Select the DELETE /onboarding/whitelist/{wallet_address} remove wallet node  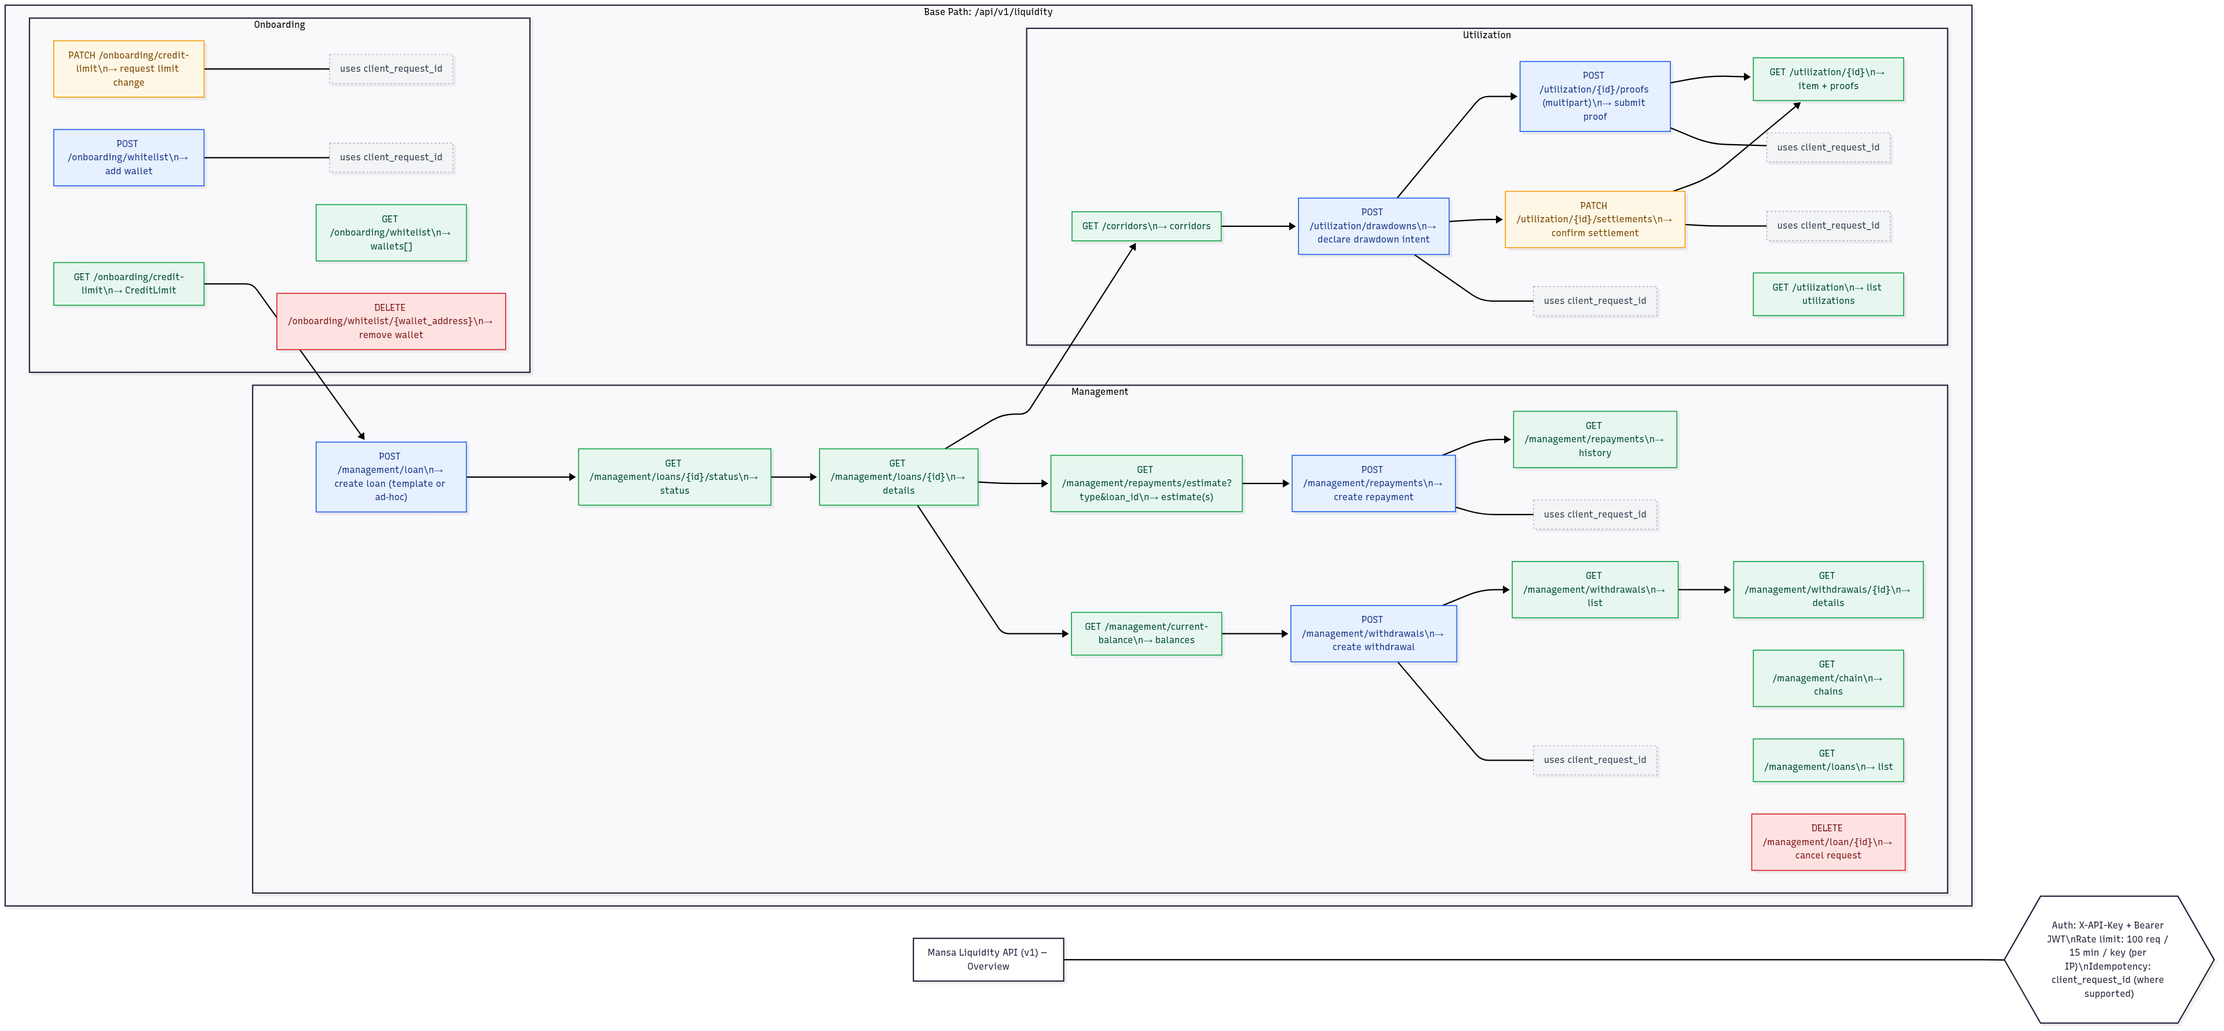pyautogui.click(x=391, y=322)
